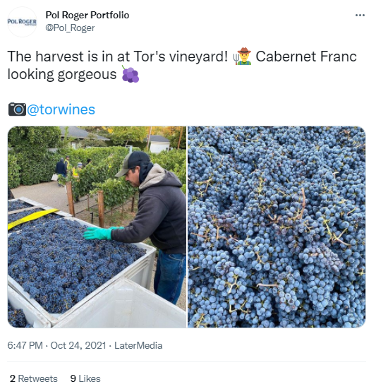Open the Pol Roger Portfolio display name
376x389 pixels.
pyautogui.click(x=87, y=15)
